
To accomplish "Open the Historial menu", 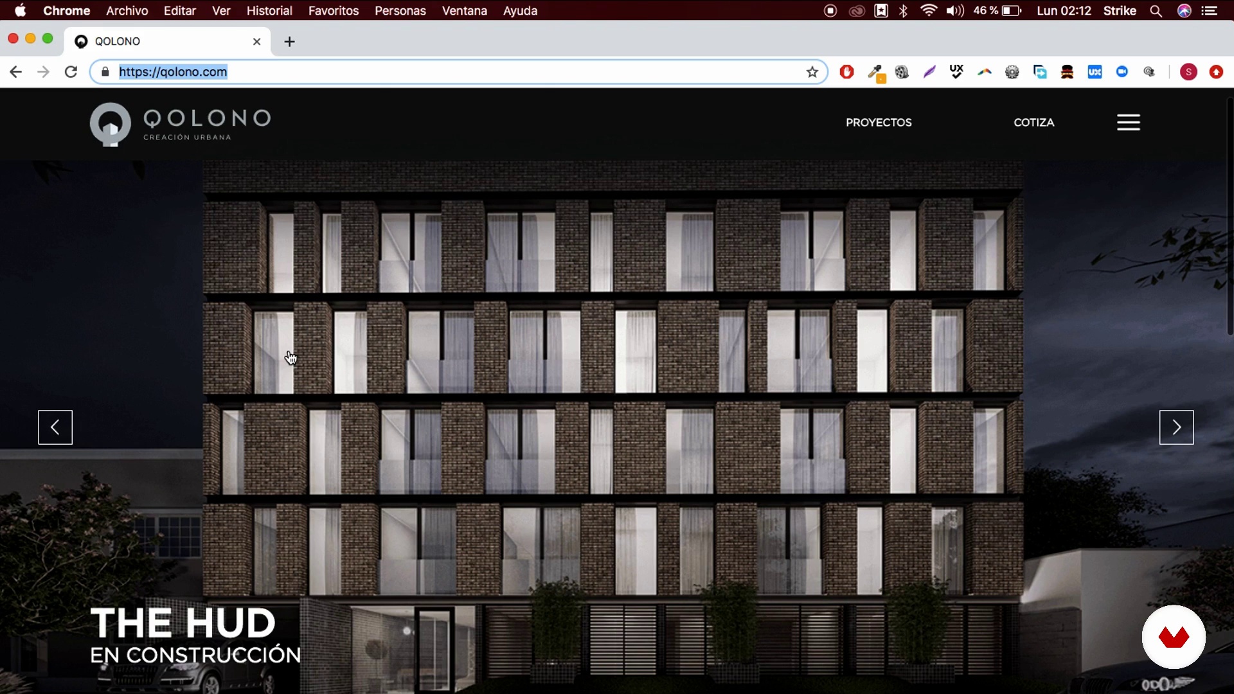I will click(269, 10).
